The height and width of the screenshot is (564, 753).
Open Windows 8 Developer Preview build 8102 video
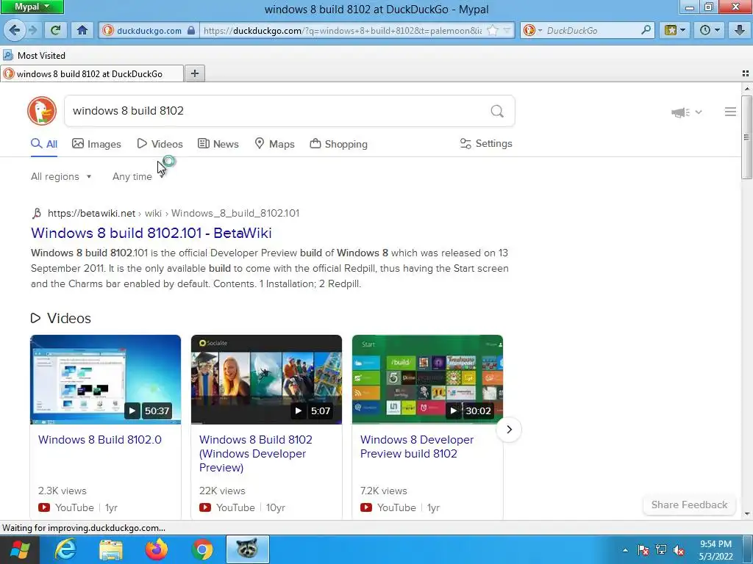point(417,446)
